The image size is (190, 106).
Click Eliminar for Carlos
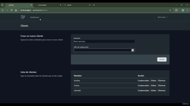coord(162,85)
